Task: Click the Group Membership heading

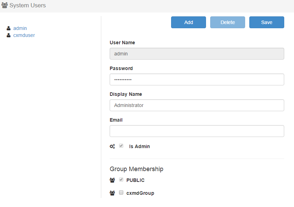Action: (x=136, y=169)
